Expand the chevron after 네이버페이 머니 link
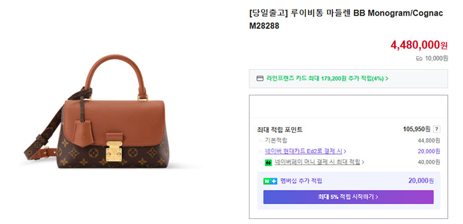 point(363,162)
